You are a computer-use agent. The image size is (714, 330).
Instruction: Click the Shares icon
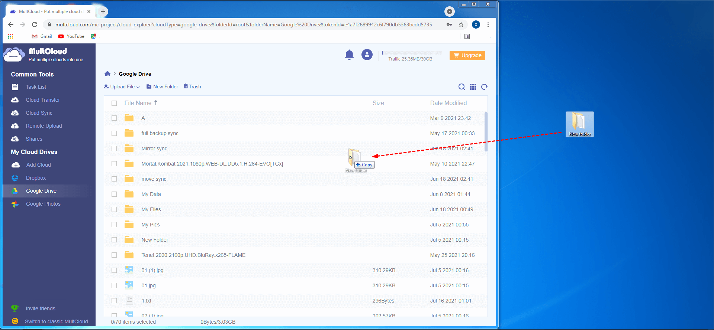coord(15,139)
